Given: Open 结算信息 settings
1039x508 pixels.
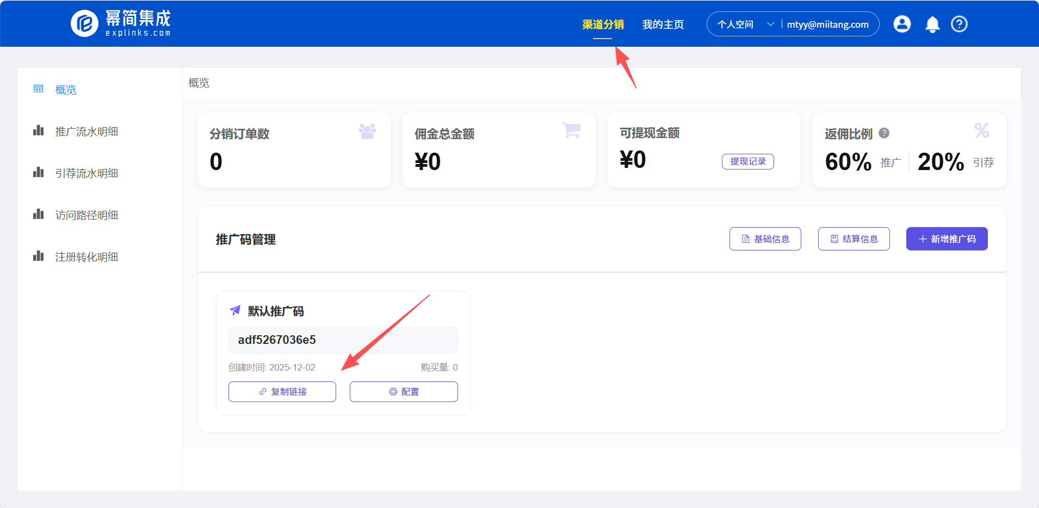Looking at the screenshot, I should [854, 239].
